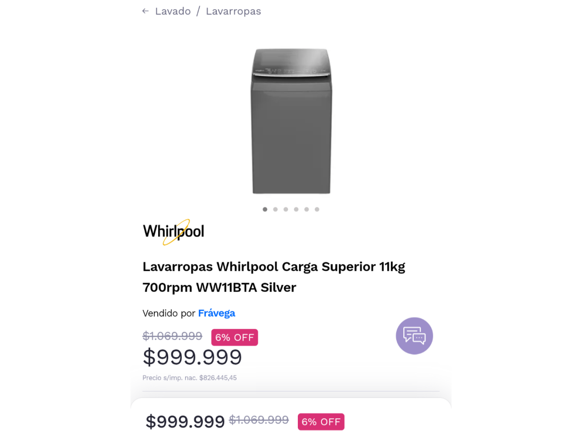582x436 pixels.
Task: Select the second carousel dot
Action: (276, 209)
